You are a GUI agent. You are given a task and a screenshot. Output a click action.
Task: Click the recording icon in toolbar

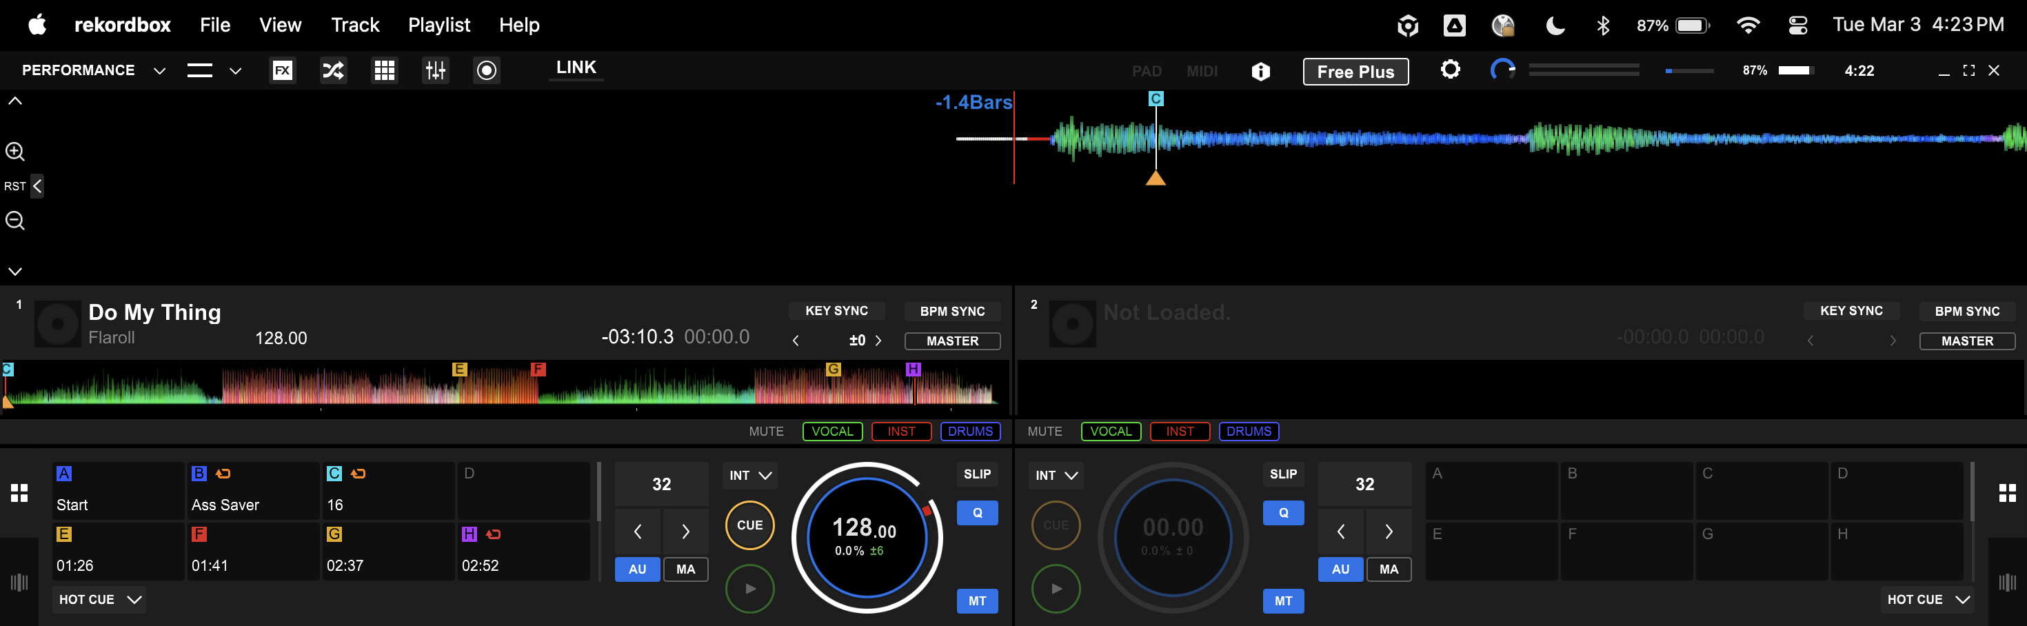pos(486,71)
